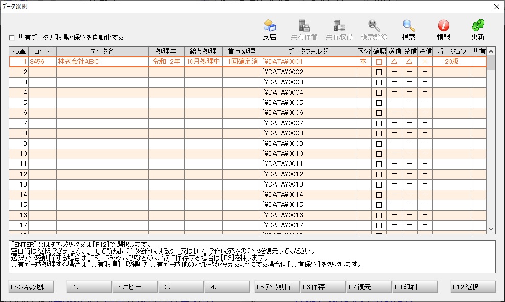Click the データ名 column header

102,51
